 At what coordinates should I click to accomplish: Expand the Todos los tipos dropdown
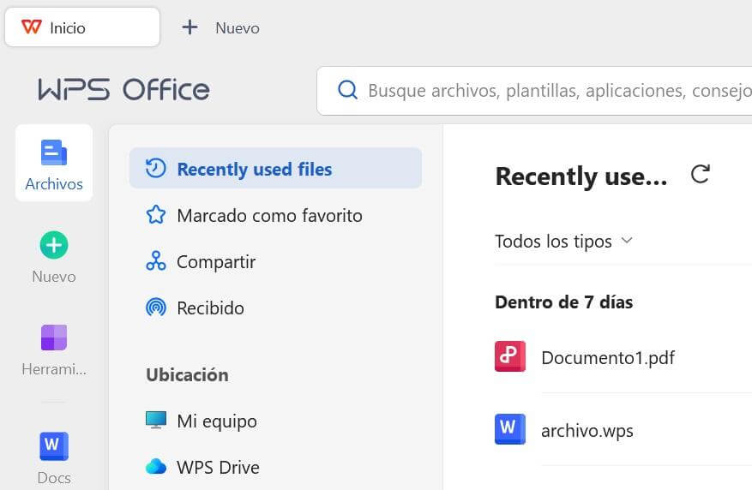tap(564, 241)
